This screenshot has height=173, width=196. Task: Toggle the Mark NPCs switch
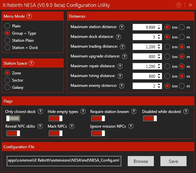56,133
